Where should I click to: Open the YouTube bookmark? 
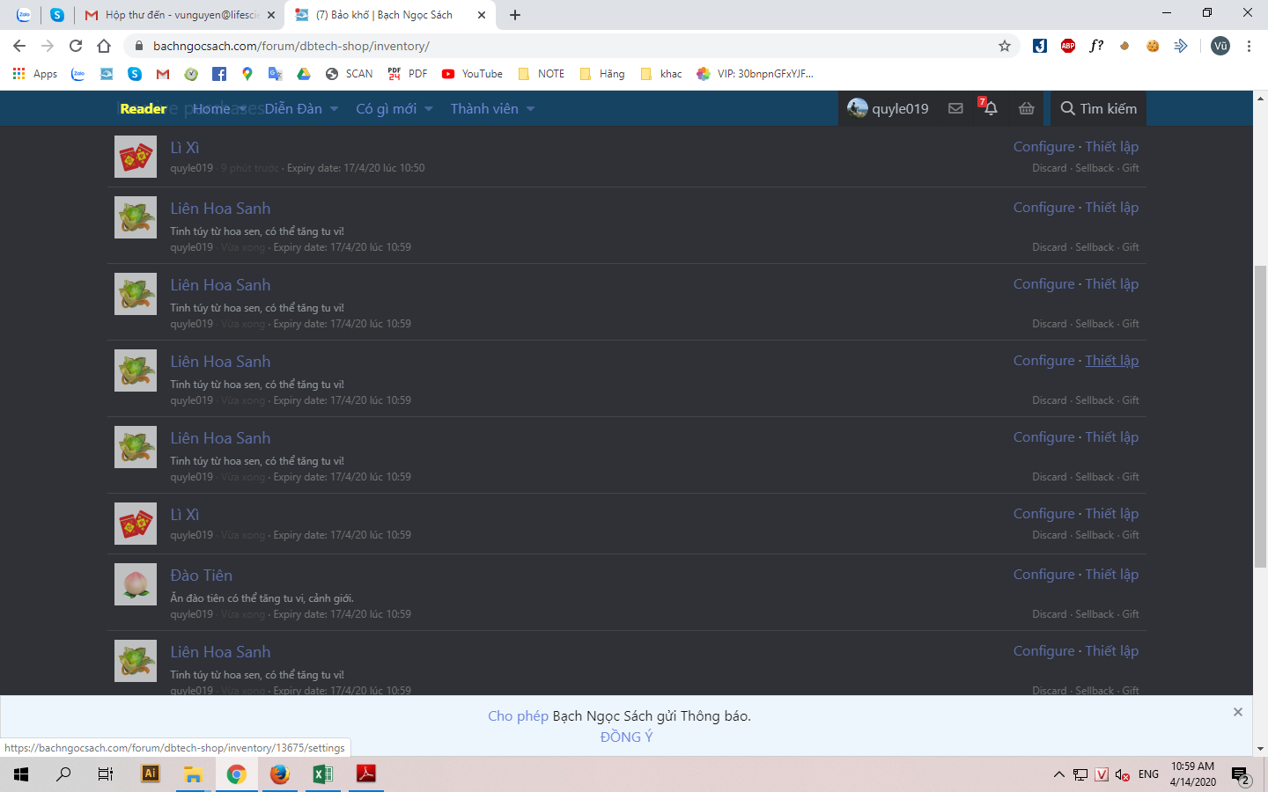pyautogui.click(x=473, y=74)
